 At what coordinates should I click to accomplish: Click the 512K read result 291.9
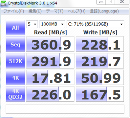coord(50,61)
